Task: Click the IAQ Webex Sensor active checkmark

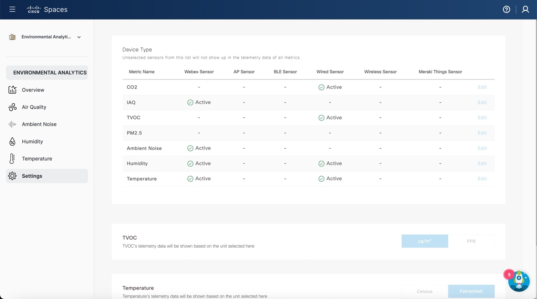Action: (x=190, y=102)
